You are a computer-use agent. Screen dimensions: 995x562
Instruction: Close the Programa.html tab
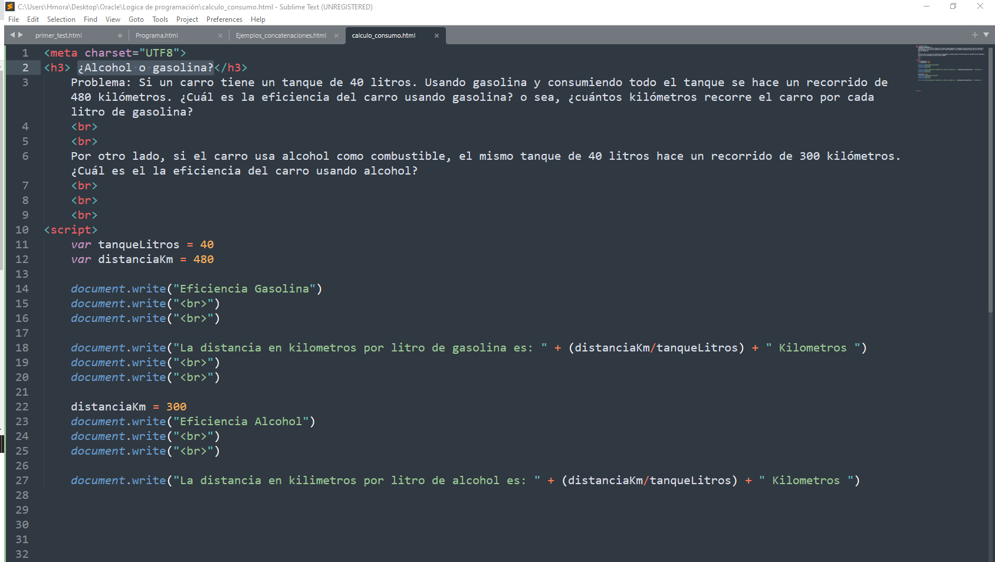220,35
